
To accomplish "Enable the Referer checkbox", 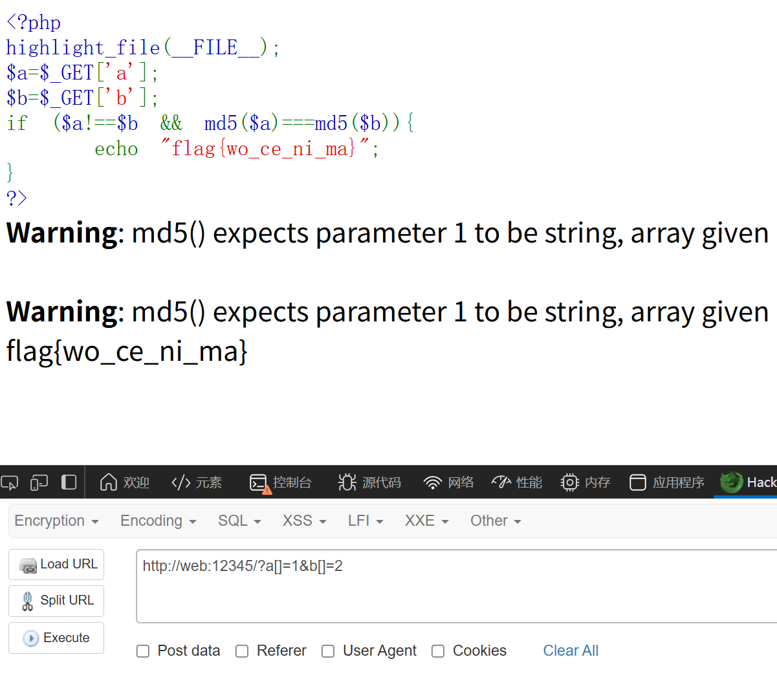I will (242, 651).
